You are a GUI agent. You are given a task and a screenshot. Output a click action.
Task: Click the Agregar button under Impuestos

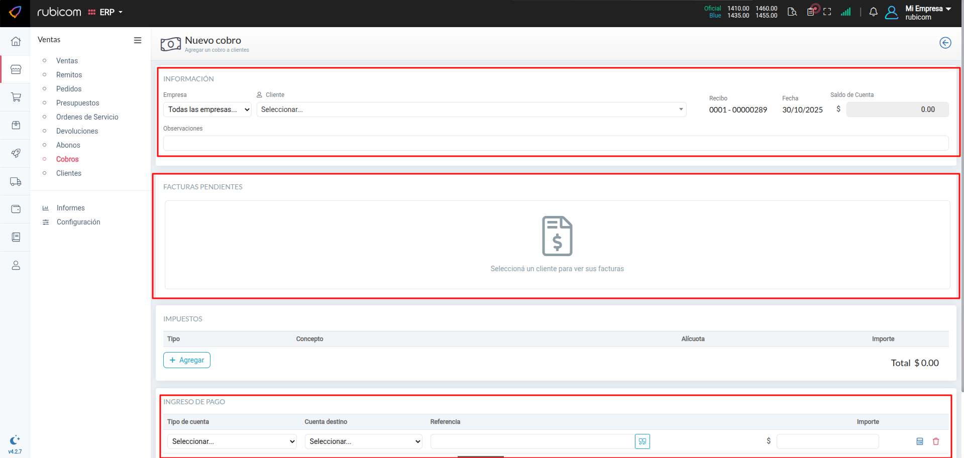[187, 360]
